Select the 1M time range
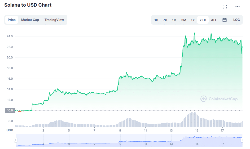This screenshot has height=149, width=250. 174,20
